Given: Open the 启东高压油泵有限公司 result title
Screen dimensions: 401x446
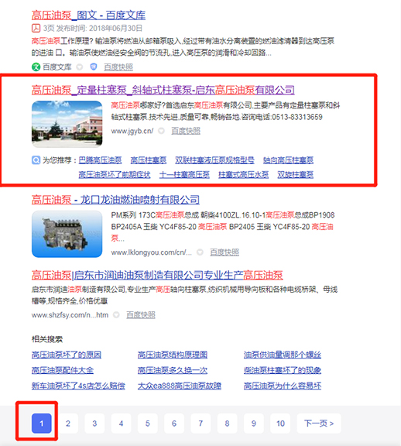Looking at the screenshot, I should coord(163,90).
